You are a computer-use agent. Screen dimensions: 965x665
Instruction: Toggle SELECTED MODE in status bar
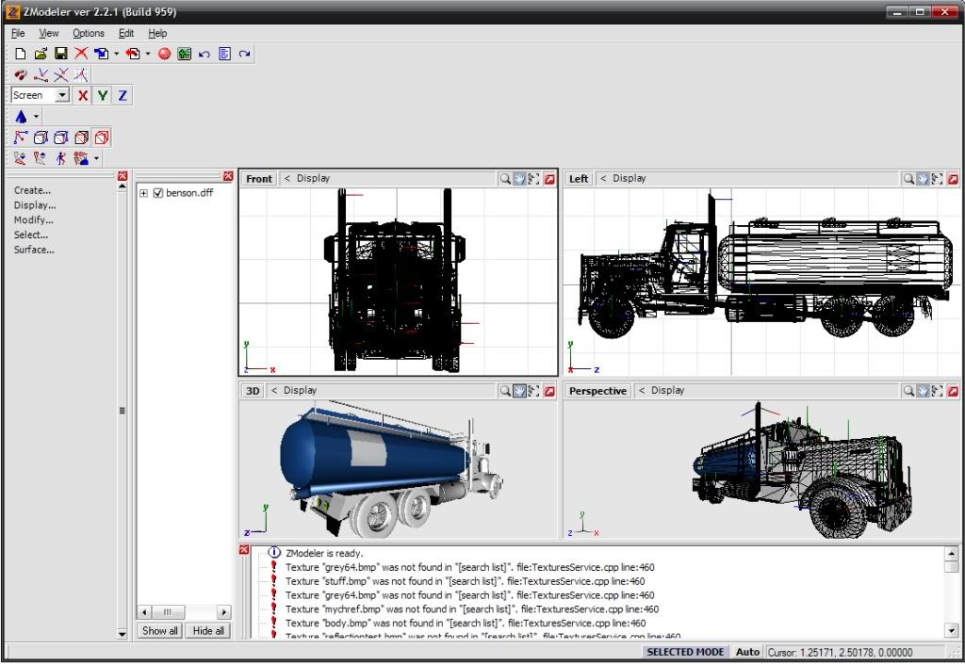tap(685, 652)
